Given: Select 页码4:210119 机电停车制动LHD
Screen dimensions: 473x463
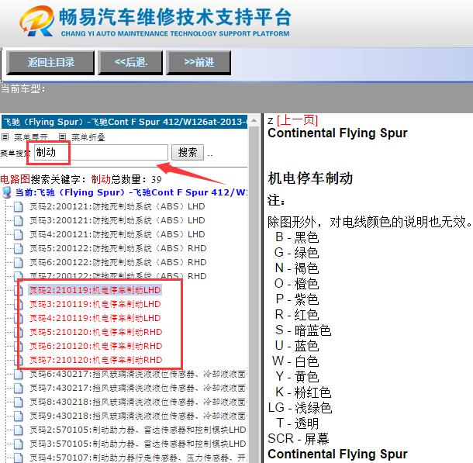Looking at the screenshot, I should point(95,318).
